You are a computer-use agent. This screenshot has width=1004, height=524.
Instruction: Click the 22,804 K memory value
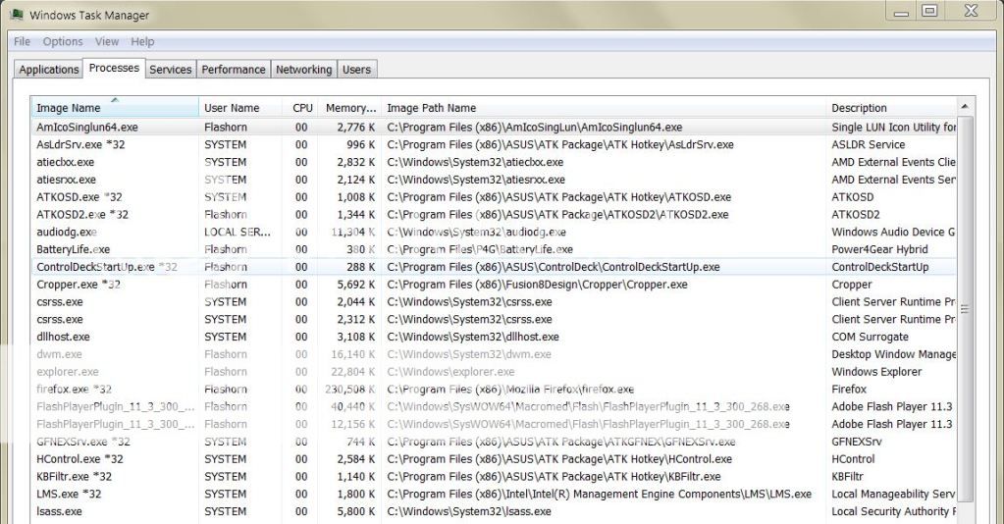[353, 372]
